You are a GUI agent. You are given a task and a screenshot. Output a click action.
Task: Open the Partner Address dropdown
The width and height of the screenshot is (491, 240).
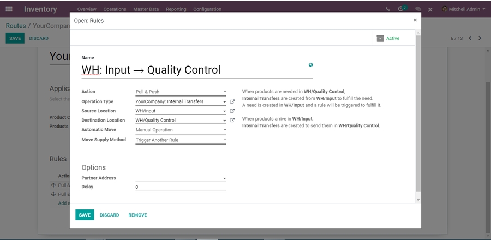point(180,178)
